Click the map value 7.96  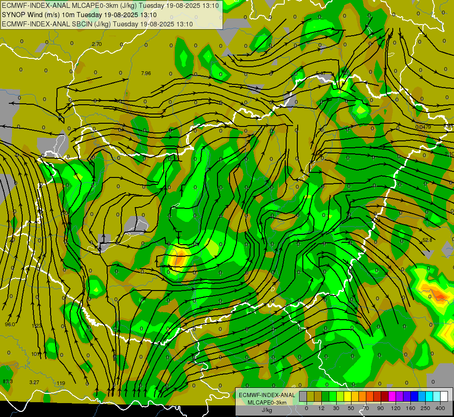point(146,73)
